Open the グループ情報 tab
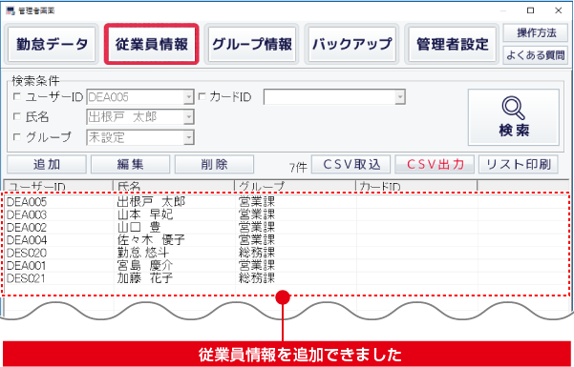 (252, 44)
